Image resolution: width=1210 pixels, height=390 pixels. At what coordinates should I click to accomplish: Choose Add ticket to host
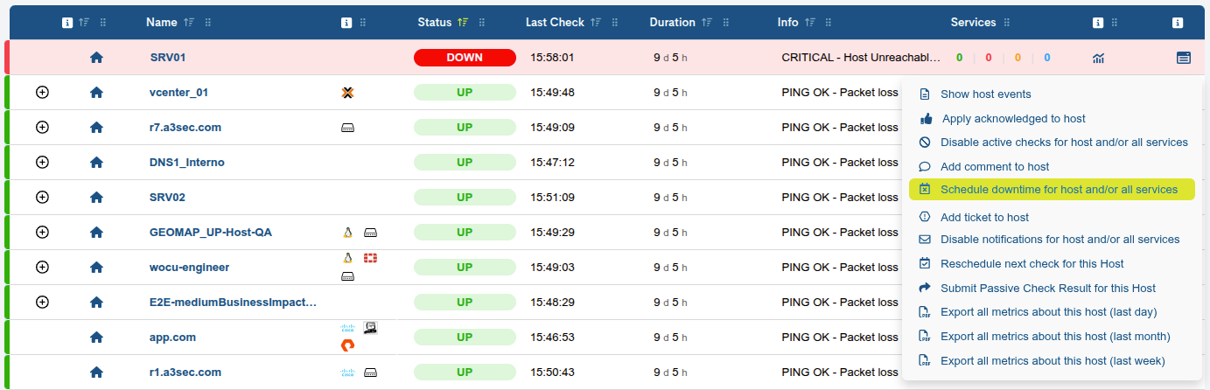984,217
